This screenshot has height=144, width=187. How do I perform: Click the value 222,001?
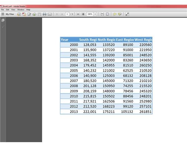[x=90, y=112]
